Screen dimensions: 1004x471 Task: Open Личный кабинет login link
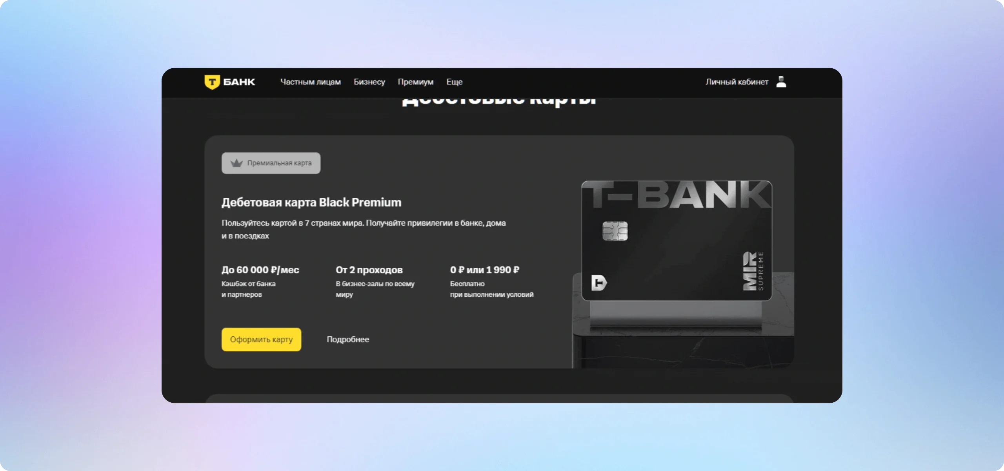coord(737,82)
